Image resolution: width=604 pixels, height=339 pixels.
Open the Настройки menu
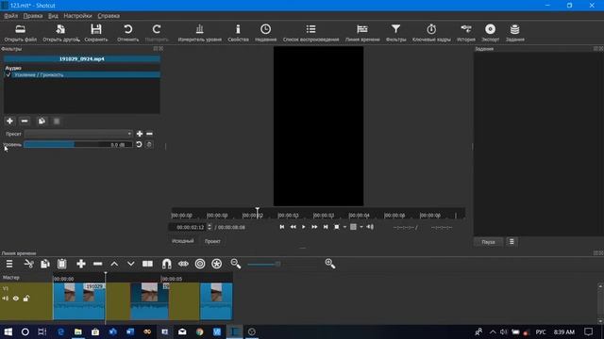[x=77, y=16]
